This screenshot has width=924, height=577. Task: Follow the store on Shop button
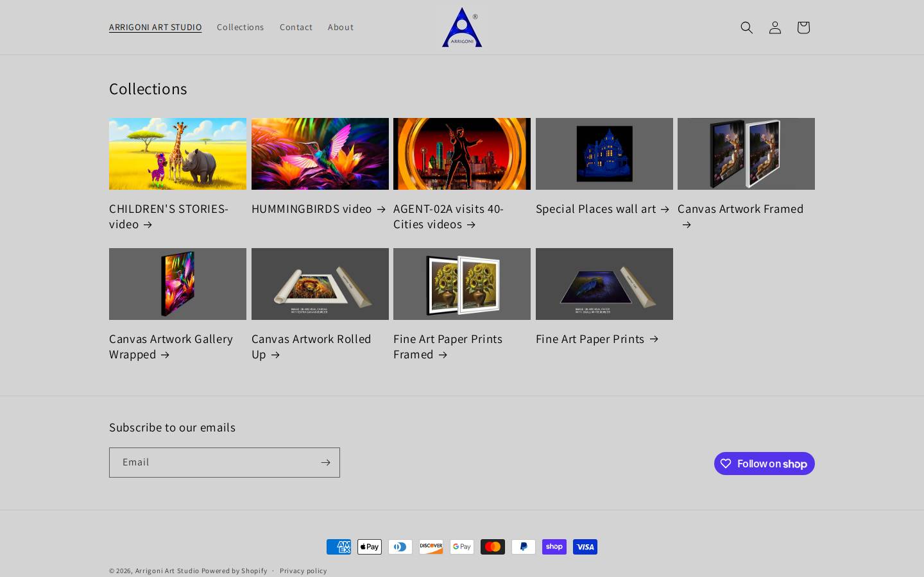pos(764,464)
